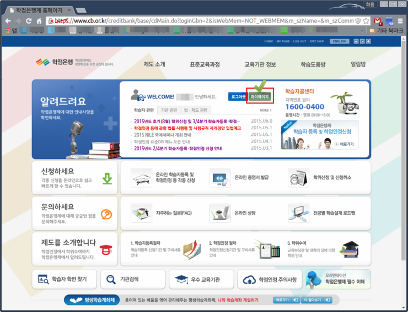
Task: Click 기관검색 button
Action: pyautogui.click(x=133, y=280)
